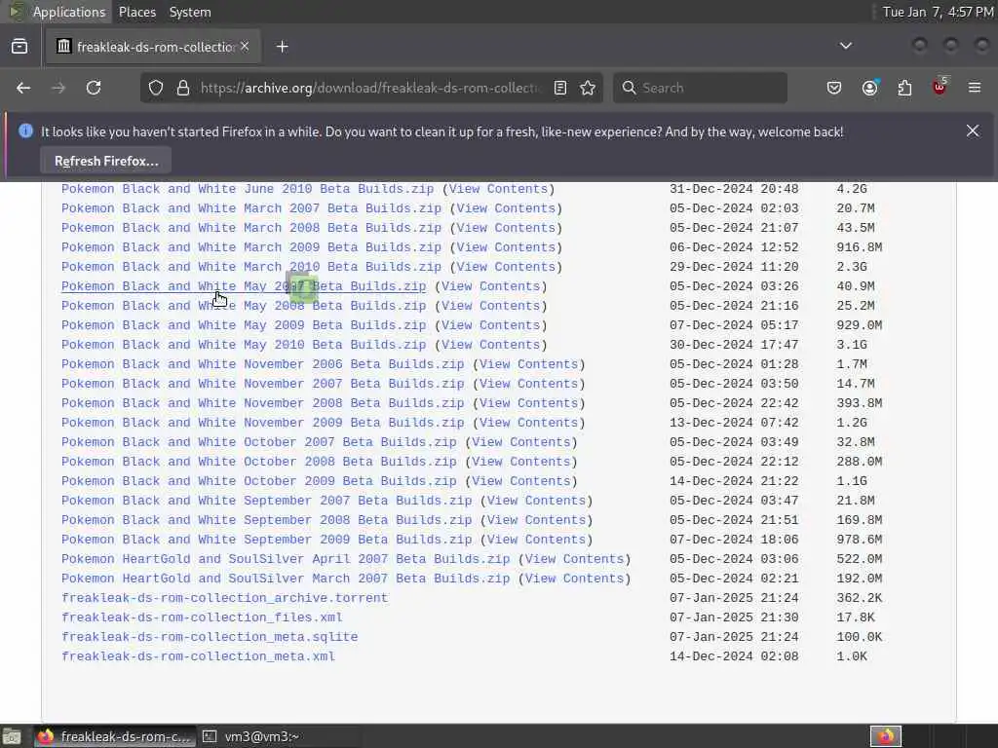The height and width of the screenshot is (748, 998).
Task: Open the System menu
Action: [x=190, y=12]
